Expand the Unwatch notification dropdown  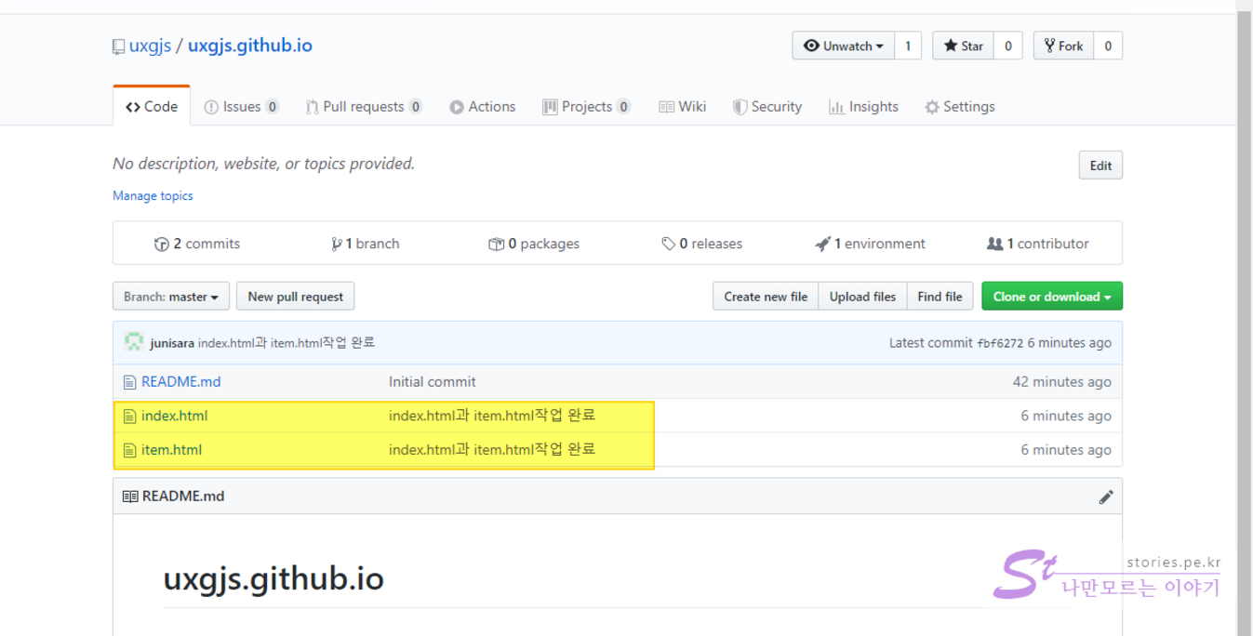click(x=843, y=46)
